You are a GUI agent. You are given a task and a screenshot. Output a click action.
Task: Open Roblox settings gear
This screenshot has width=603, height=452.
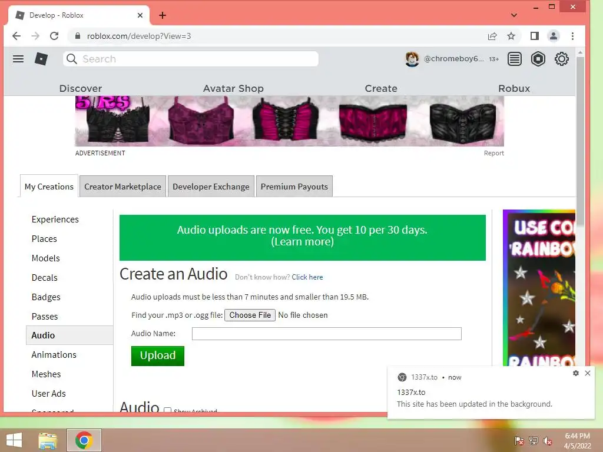(x=561, y=59)
